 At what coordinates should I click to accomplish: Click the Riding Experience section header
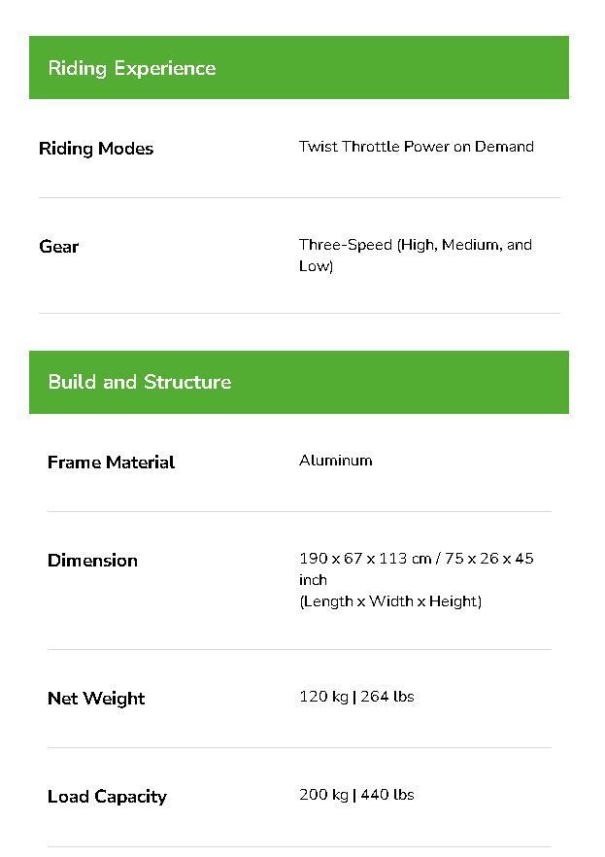[x=132, y=68]
